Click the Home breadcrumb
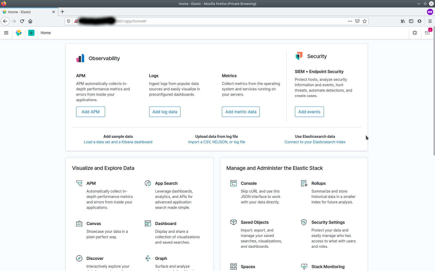 click(46, 33)
